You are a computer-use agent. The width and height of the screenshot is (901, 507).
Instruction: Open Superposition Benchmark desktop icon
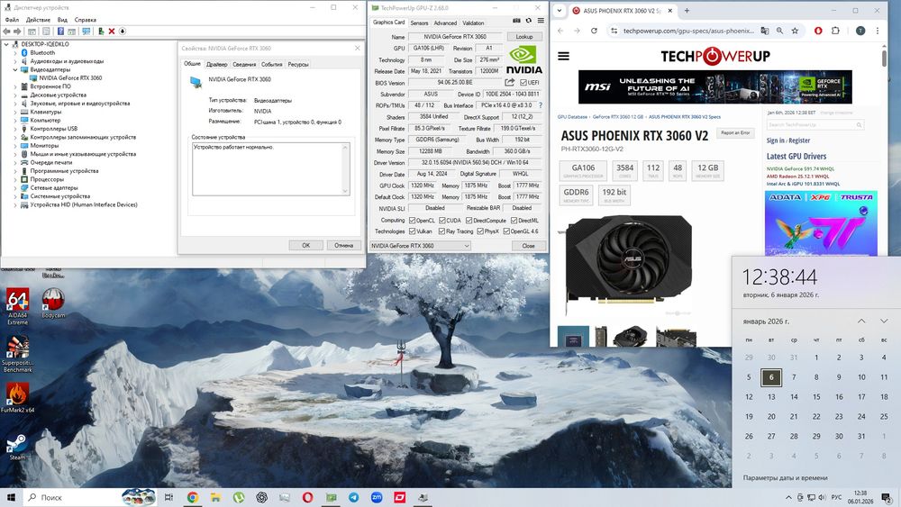click(18, 354)
